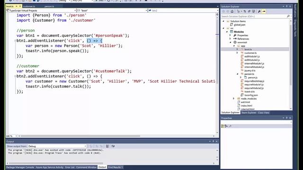Toggle Word Wrap icon in Output toolbar

(113, 146)
